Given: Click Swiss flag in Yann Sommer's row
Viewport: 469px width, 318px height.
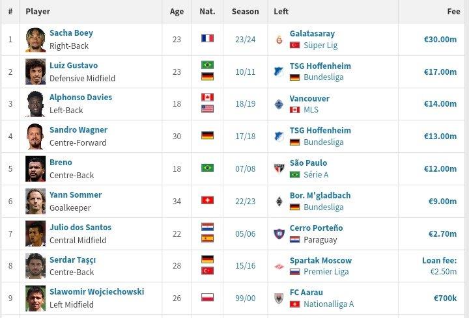Looking at the screenshot, I should coord(207,200).
